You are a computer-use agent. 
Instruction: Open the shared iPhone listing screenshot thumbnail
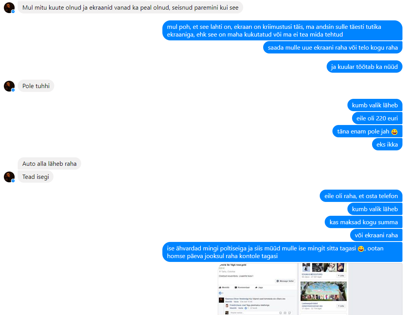[x=310, y=289]
